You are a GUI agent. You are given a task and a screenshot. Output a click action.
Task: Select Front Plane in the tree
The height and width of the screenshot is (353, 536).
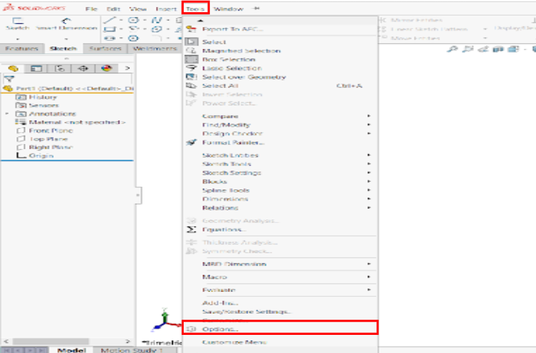coord(51,131)
